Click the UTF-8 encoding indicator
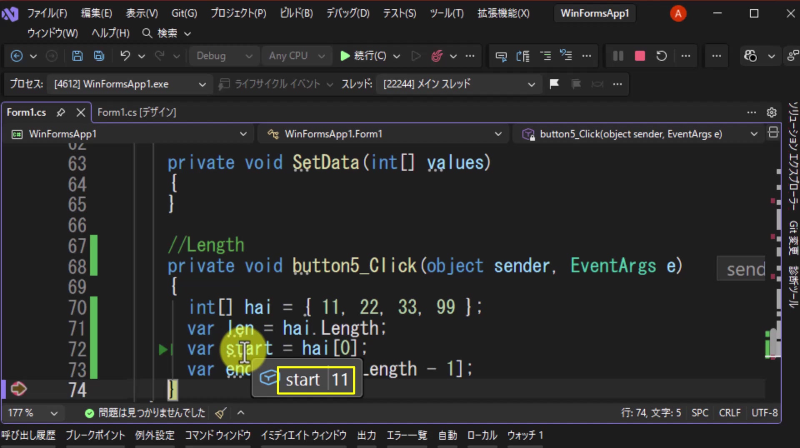This screenshot has height=448, width=800. pos(765,413)
